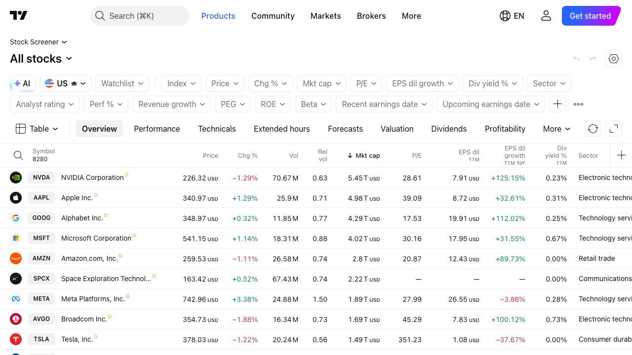Image resolution: width=632 pixels, height=355 pixels.
Task: Open the user profile menu icon
Action: pos(546,16)
